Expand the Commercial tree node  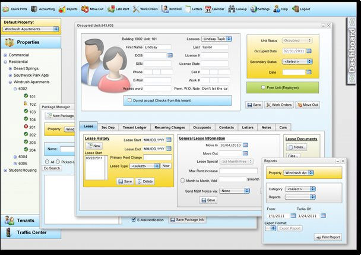5,55
